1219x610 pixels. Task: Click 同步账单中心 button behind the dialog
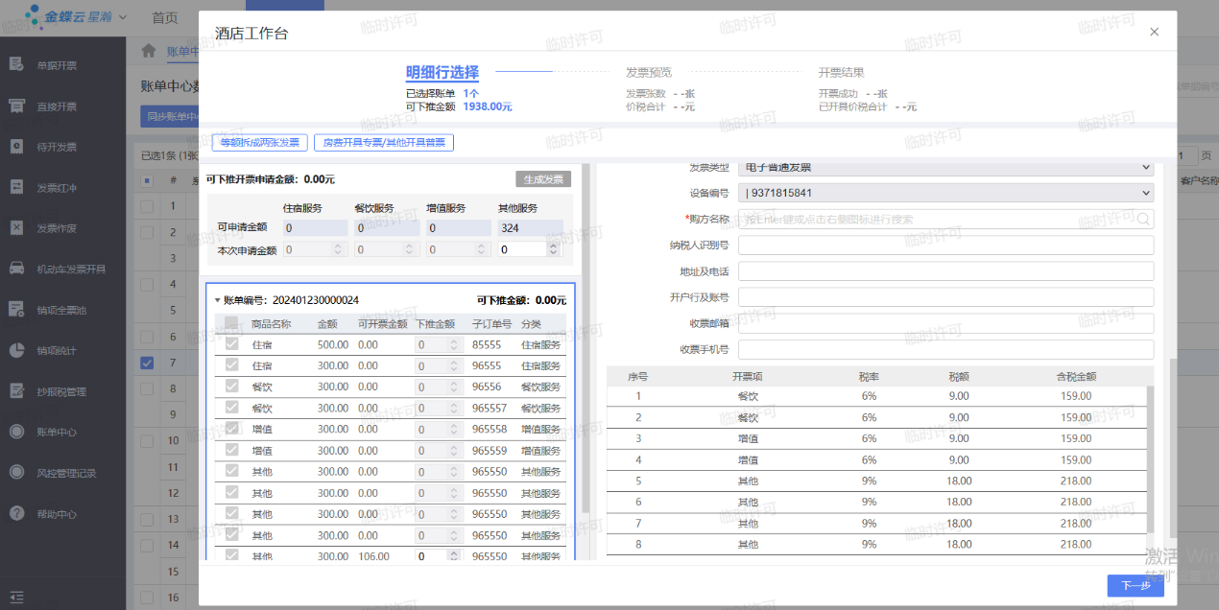tap(169, 117)
